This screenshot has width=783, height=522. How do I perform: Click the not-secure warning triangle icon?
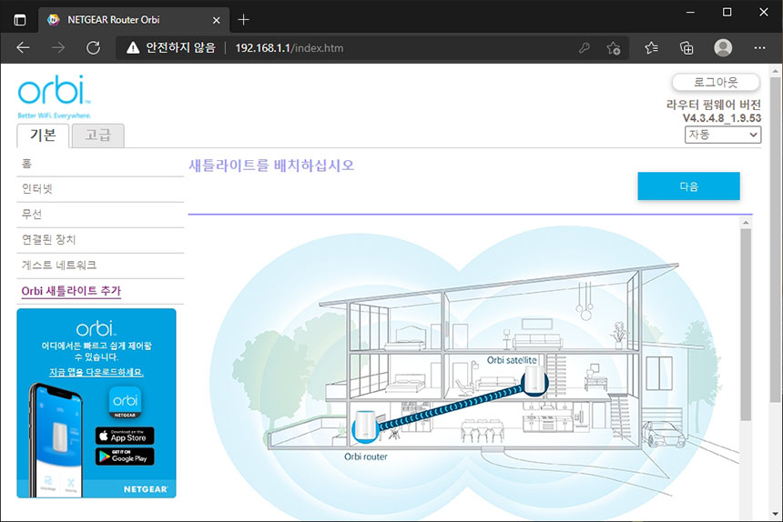(x=133, y=48)
